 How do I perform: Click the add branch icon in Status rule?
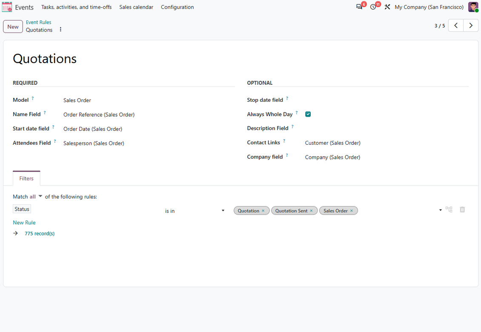pyautogui.click(x=449, y=209)
